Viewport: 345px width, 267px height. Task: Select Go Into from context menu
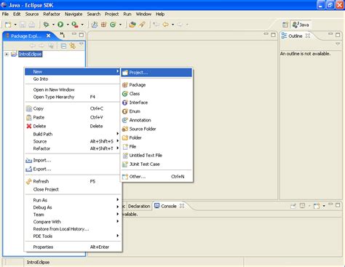[x=73, y=79]
